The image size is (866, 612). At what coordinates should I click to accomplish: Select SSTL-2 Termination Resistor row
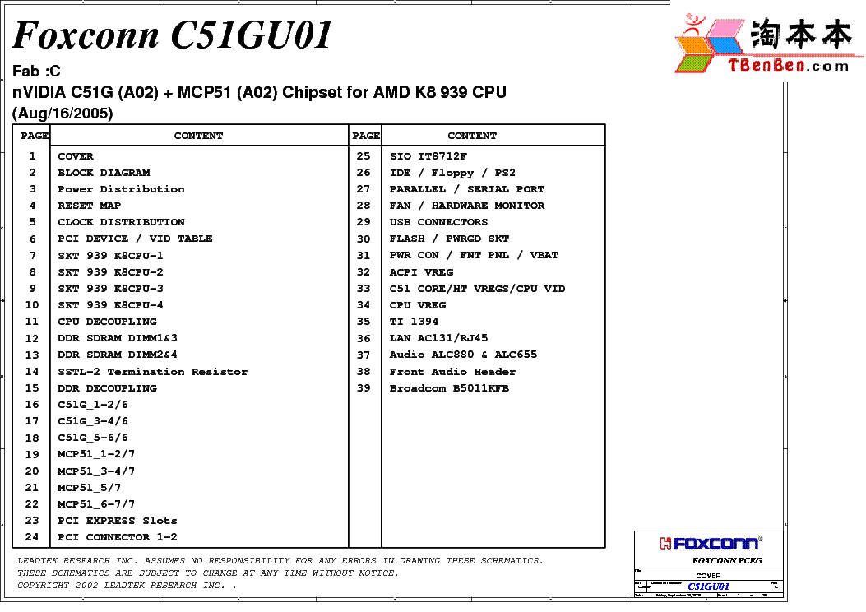point(152,372)
